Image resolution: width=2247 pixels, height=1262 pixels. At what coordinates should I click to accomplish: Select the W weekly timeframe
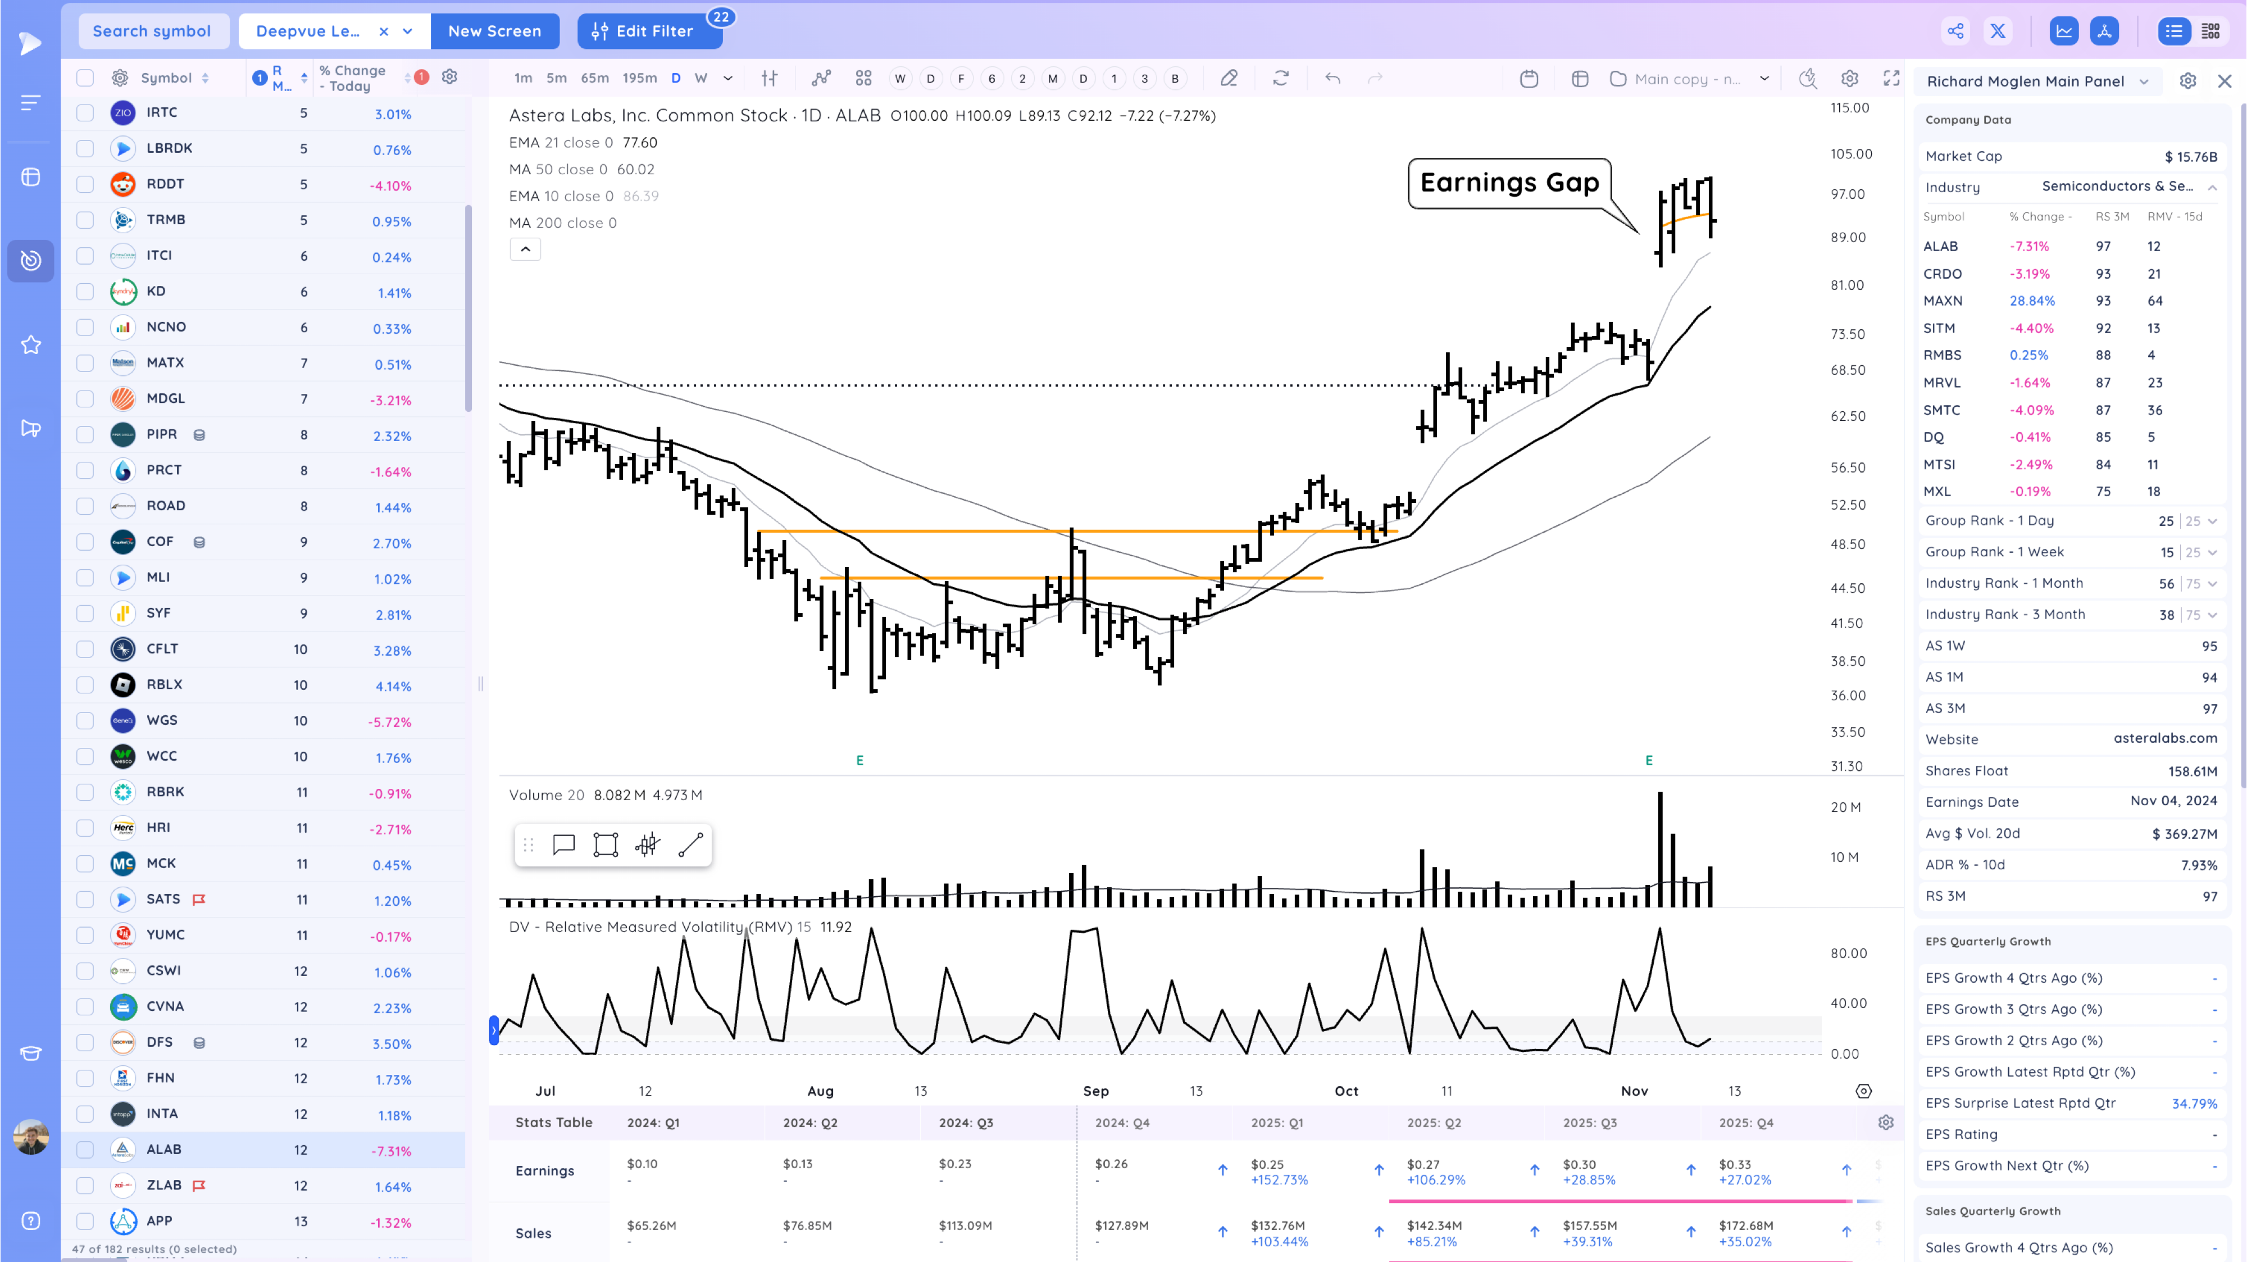(x=701, y=79)
